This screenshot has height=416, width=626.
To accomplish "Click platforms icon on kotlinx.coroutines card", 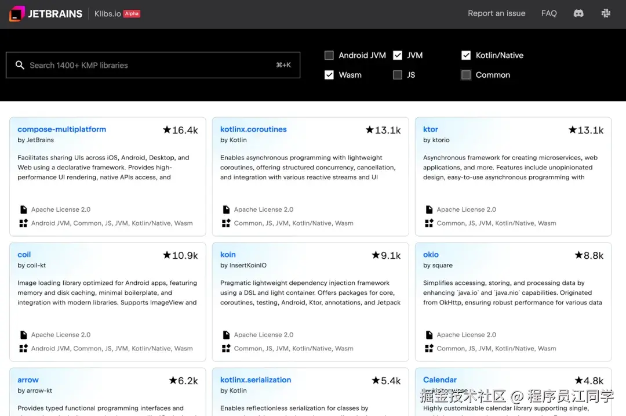I will (227, 223).
